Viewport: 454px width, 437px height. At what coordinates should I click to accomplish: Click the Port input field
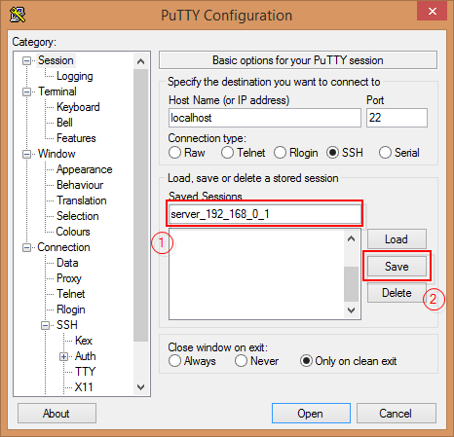pos(397,118)
